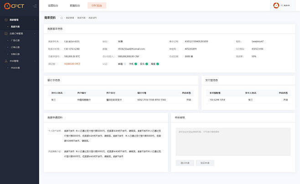This screenshot has height=184, width=300.
Task: Click the ID number starting with 4305
Action: (197, 41)
